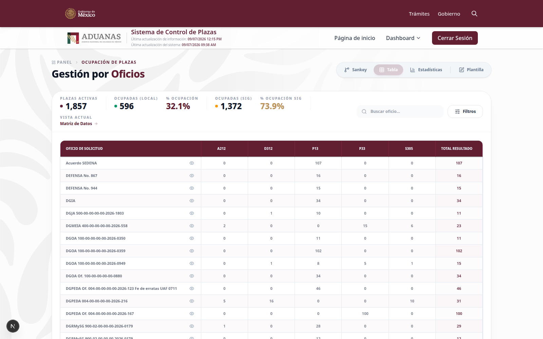Click the round N badge icon
543x339 pixels.
coord(13,326)
